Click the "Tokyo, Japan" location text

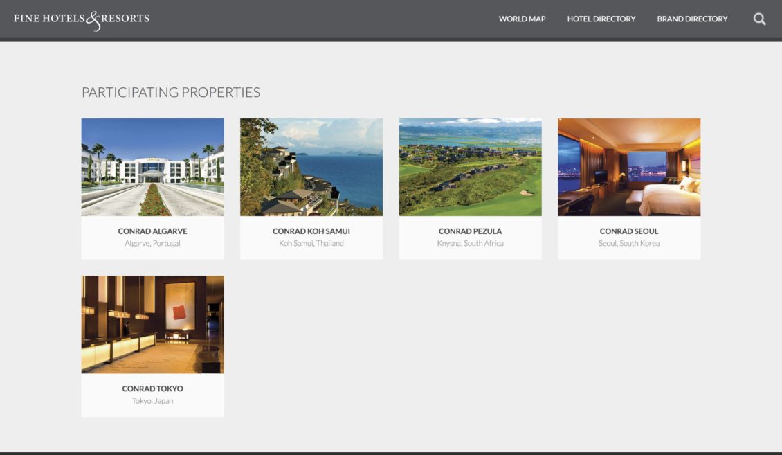click(153, 400)
